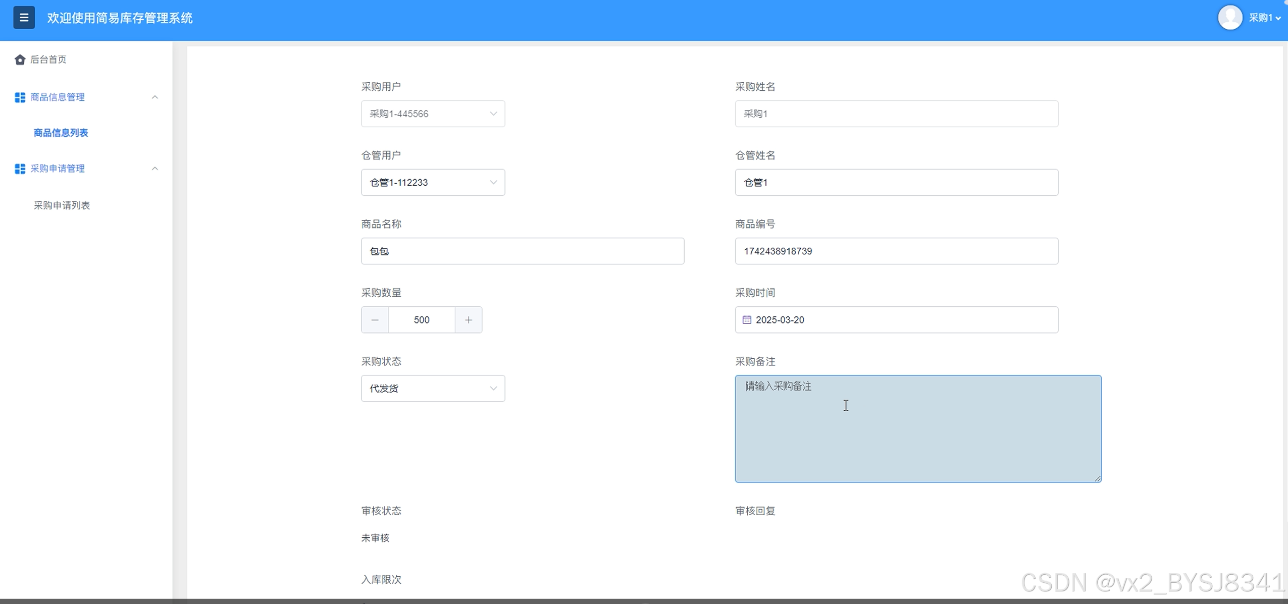Click the grid icon beside 采购申请管理

(20, 169)
